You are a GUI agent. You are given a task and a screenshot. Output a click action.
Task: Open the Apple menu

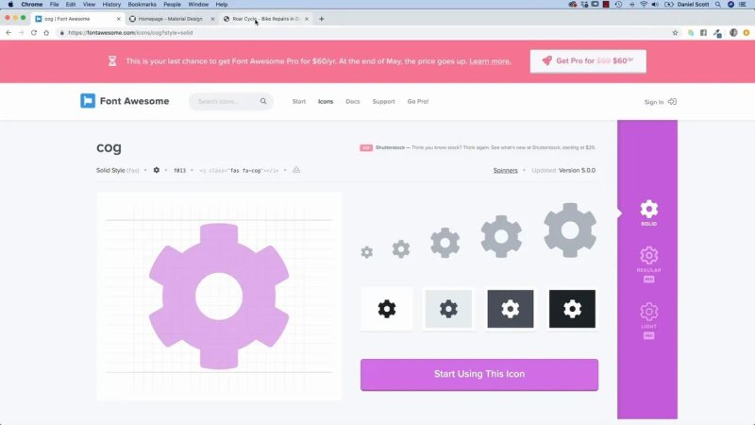tap(10, 5)
